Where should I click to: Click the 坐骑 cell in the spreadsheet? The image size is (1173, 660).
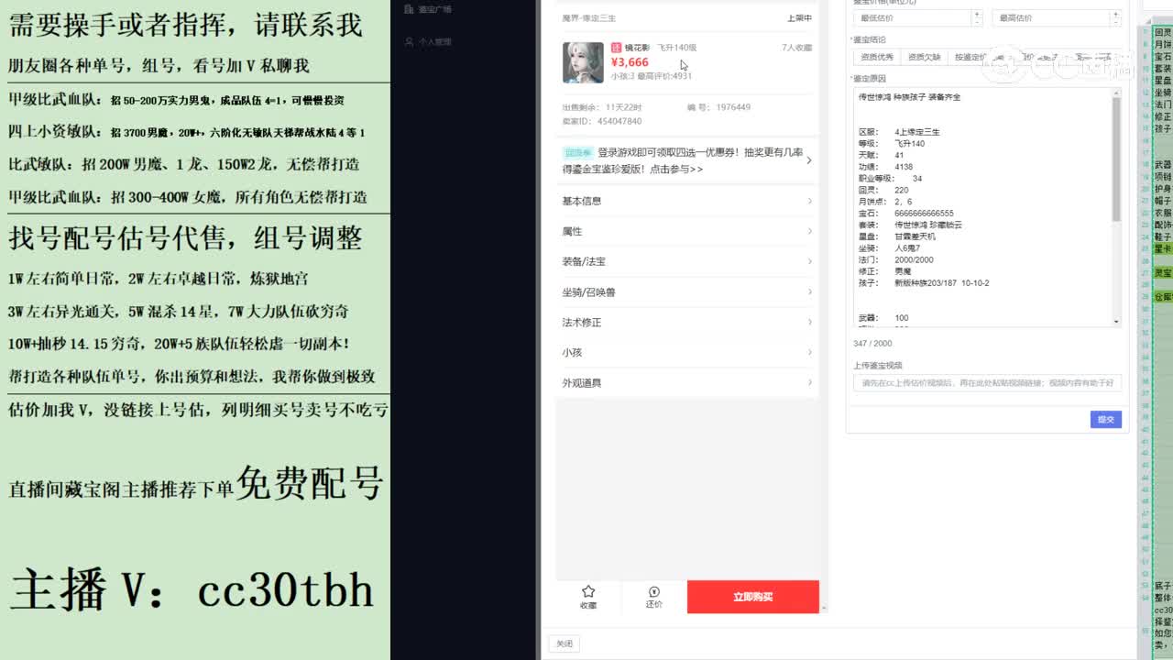(x=1163, y=93)
